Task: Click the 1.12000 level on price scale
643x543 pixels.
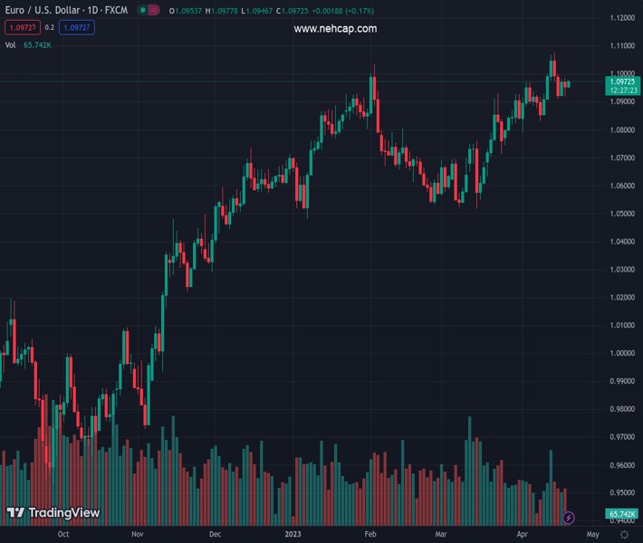Action: tap(621, 18)
